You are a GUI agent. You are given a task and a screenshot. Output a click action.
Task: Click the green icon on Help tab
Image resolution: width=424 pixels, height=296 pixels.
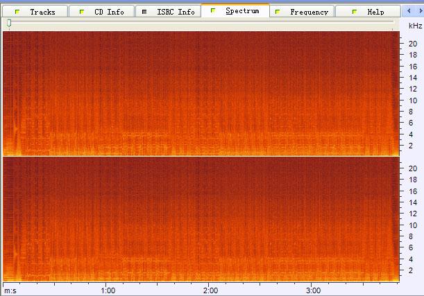(355, 12)
